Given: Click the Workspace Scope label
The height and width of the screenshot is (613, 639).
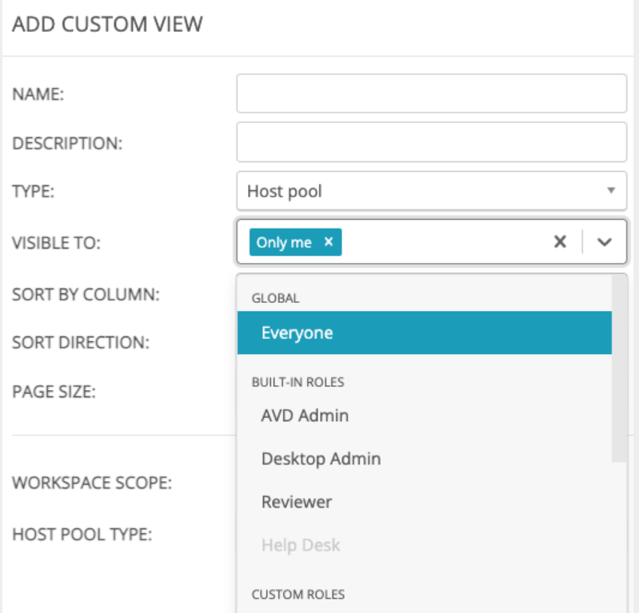Looking at the screenshot, I should pyautogui.click(x=91, y=484).
